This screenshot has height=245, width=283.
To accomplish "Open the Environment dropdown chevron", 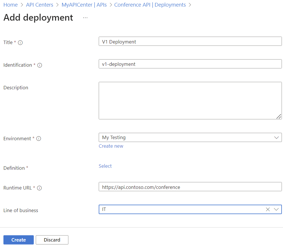I will pos(276,137).
